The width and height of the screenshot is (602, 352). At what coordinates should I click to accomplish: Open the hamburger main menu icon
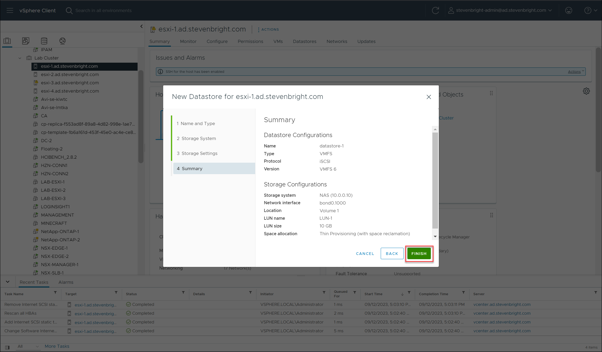click(10, 10)
